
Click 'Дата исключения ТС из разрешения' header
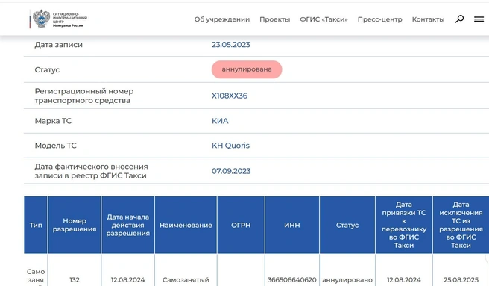click(x=461, y=225)
